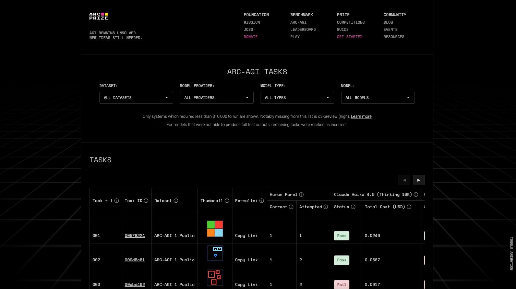This screenshot has height=289, width=516.
Task: Open the All Datasets dropdown
Action: [136, 98]
